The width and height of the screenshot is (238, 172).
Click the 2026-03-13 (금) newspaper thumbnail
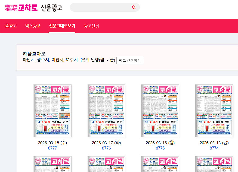pos(214,111)
